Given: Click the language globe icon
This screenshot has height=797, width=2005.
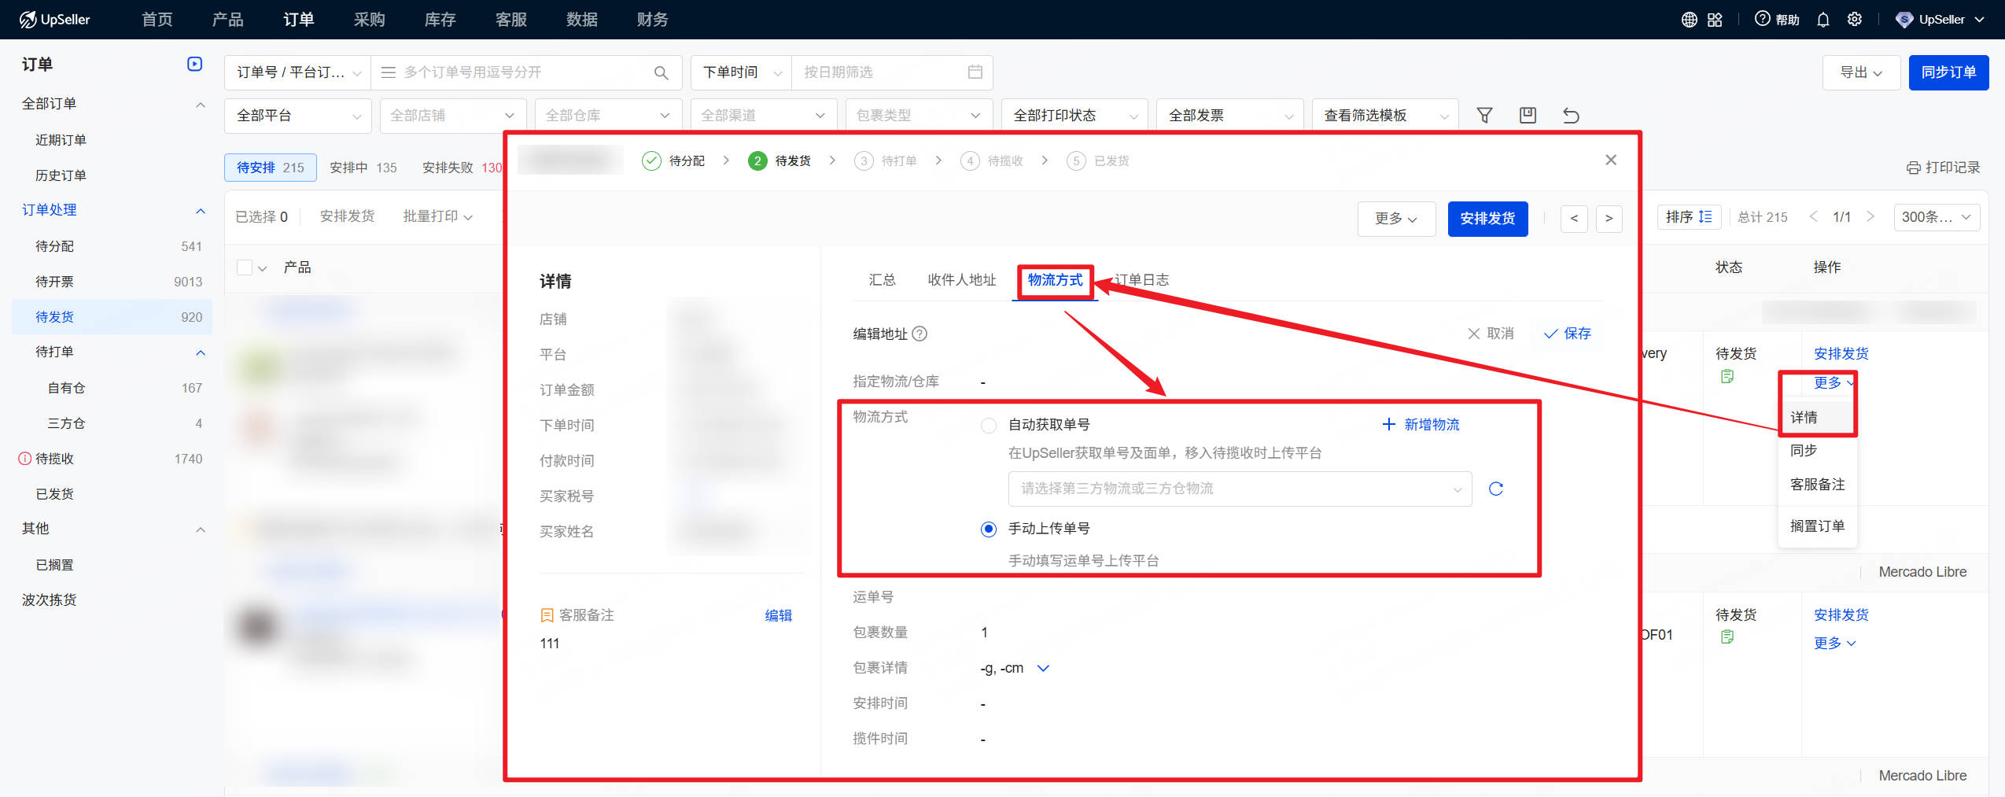Looking at the screenshot, I should 1689,20.
